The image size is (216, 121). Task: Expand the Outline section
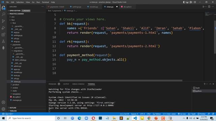[26, 108]
